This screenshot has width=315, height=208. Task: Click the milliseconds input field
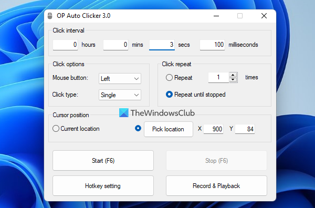212,45
